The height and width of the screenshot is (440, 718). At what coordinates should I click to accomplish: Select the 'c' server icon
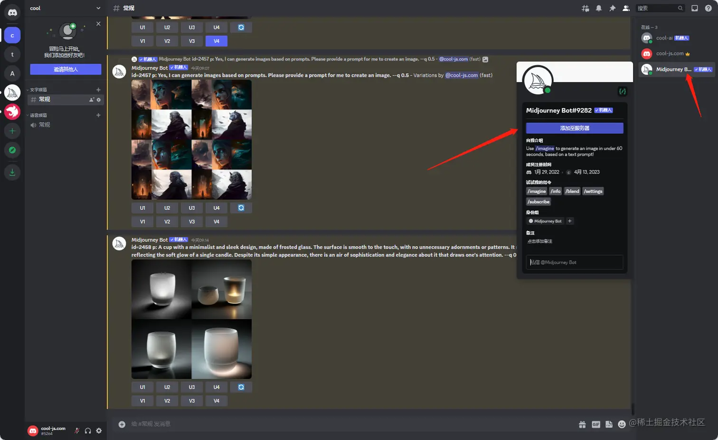(x=12, y=36)
